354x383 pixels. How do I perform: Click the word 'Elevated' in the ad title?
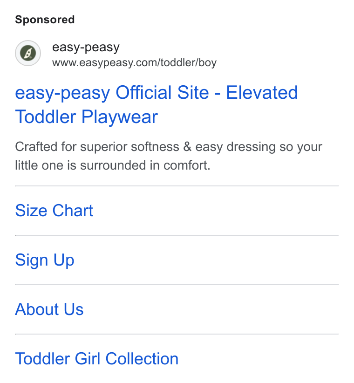click(262, 93)
